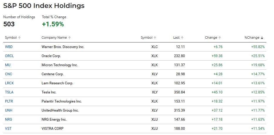Sort by first Symbol column arrow
The width and height of the screenshot is (274, 135).
pos(19,38)
